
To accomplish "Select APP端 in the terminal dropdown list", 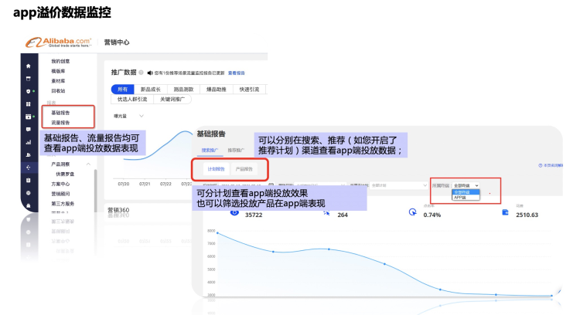I will coord(460,198).
